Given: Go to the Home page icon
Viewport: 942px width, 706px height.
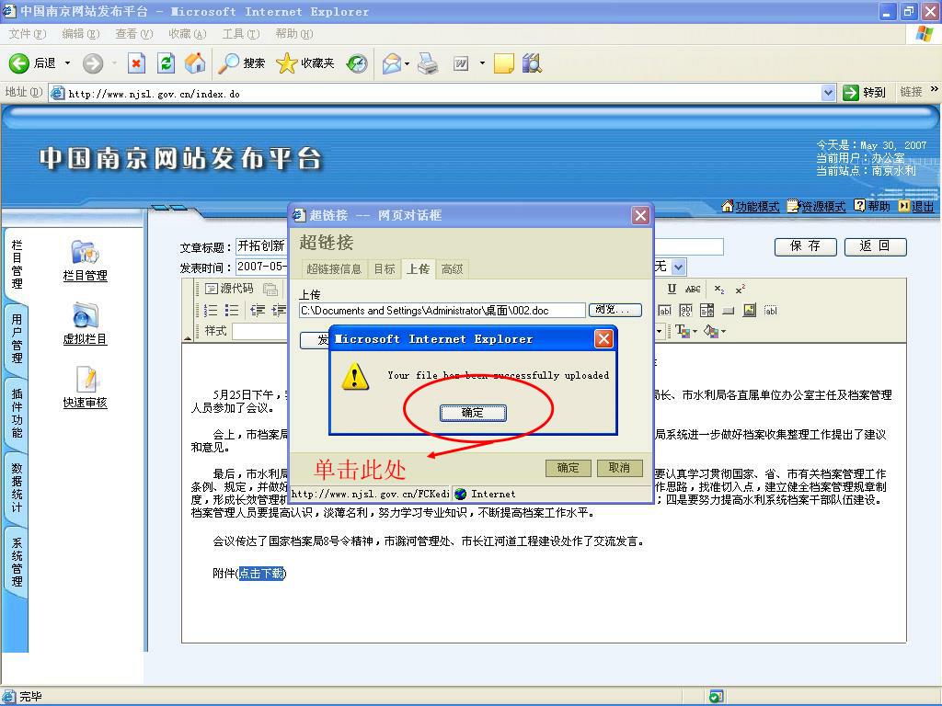Looking at the screenshot, I should point(195,63).
